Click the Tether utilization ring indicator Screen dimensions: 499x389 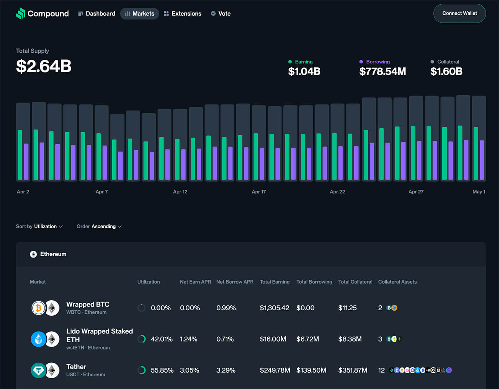click(142, 370)
